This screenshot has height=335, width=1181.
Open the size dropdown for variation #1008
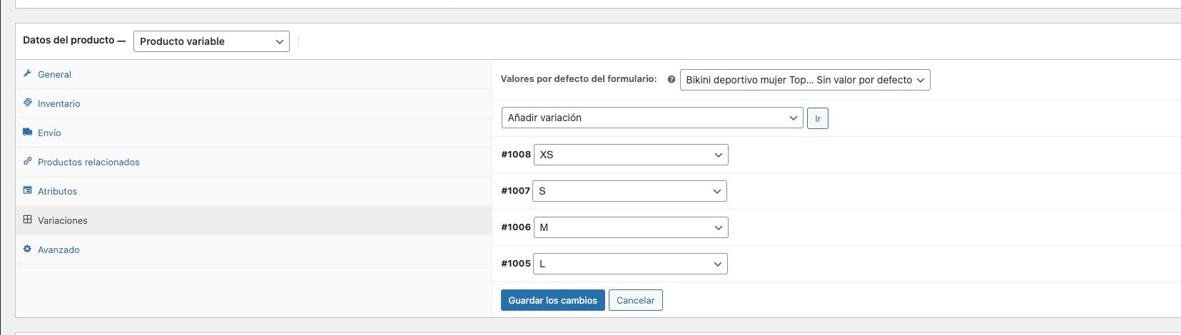pyautogui.click(x=631, y=155)
